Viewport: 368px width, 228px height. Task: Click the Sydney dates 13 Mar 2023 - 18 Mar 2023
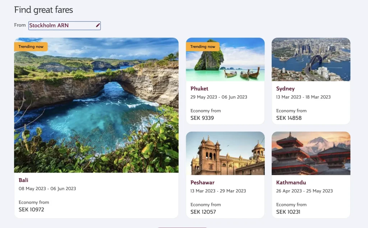(x=303, y=97)
